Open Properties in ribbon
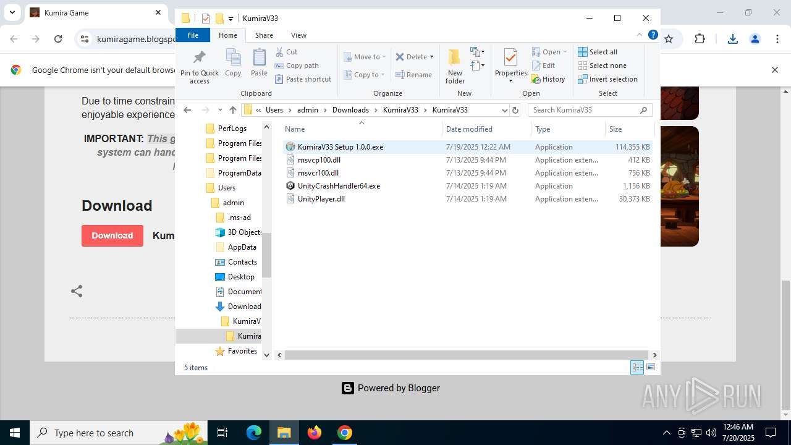The width and height of the screenshot is (791, 445). 510,66
